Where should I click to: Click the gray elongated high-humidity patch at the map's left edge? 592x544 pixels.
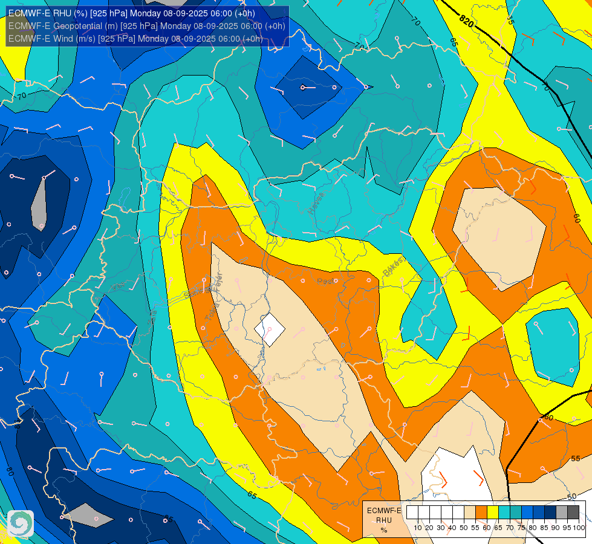(x=39, y=204)
